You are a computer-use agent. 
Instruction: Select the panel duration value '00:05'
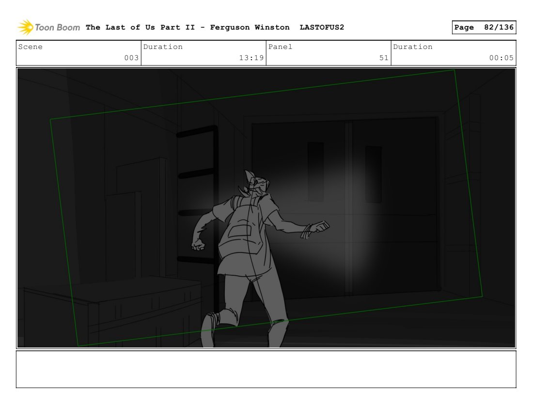pos(502,58)
